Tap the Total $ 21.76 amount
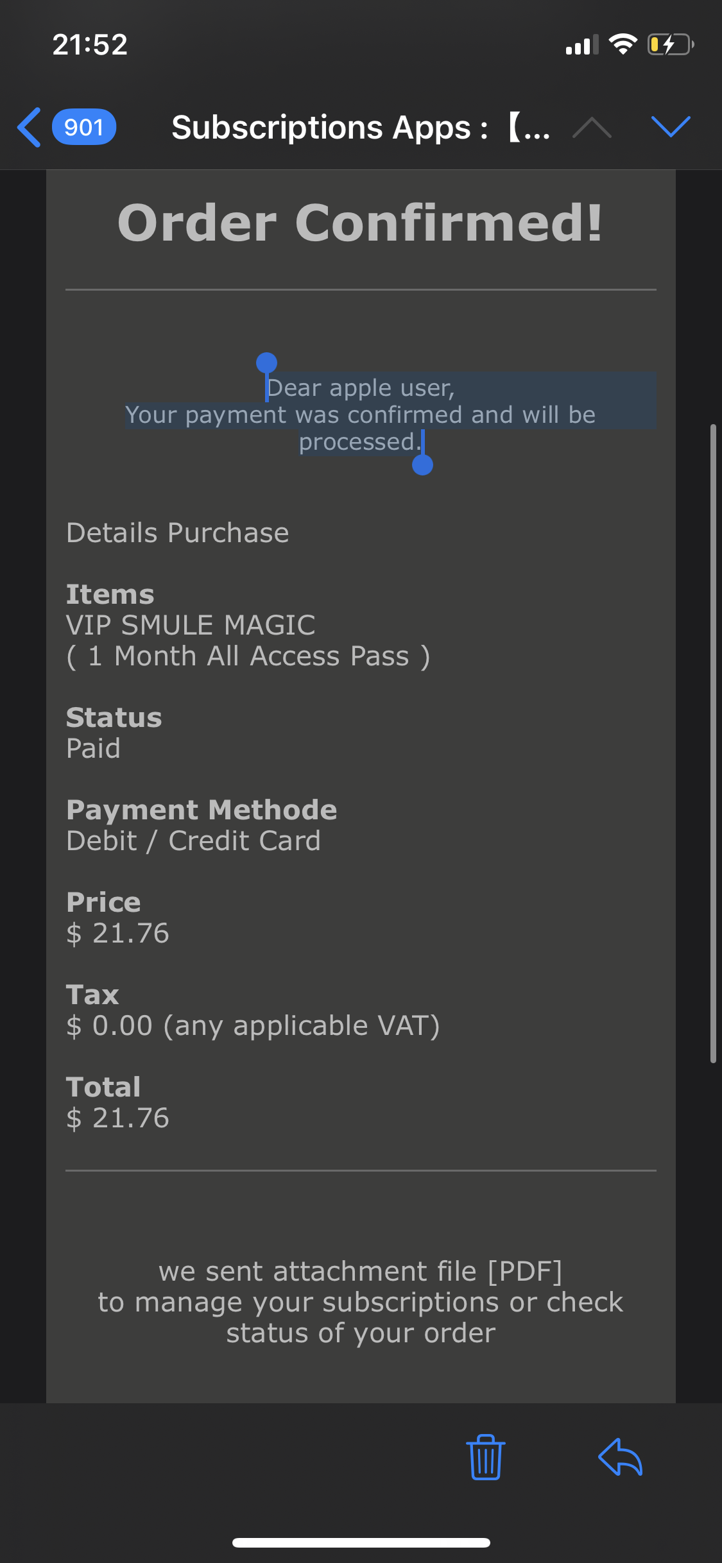722x1563 pixels. [x=118, y=1118]
